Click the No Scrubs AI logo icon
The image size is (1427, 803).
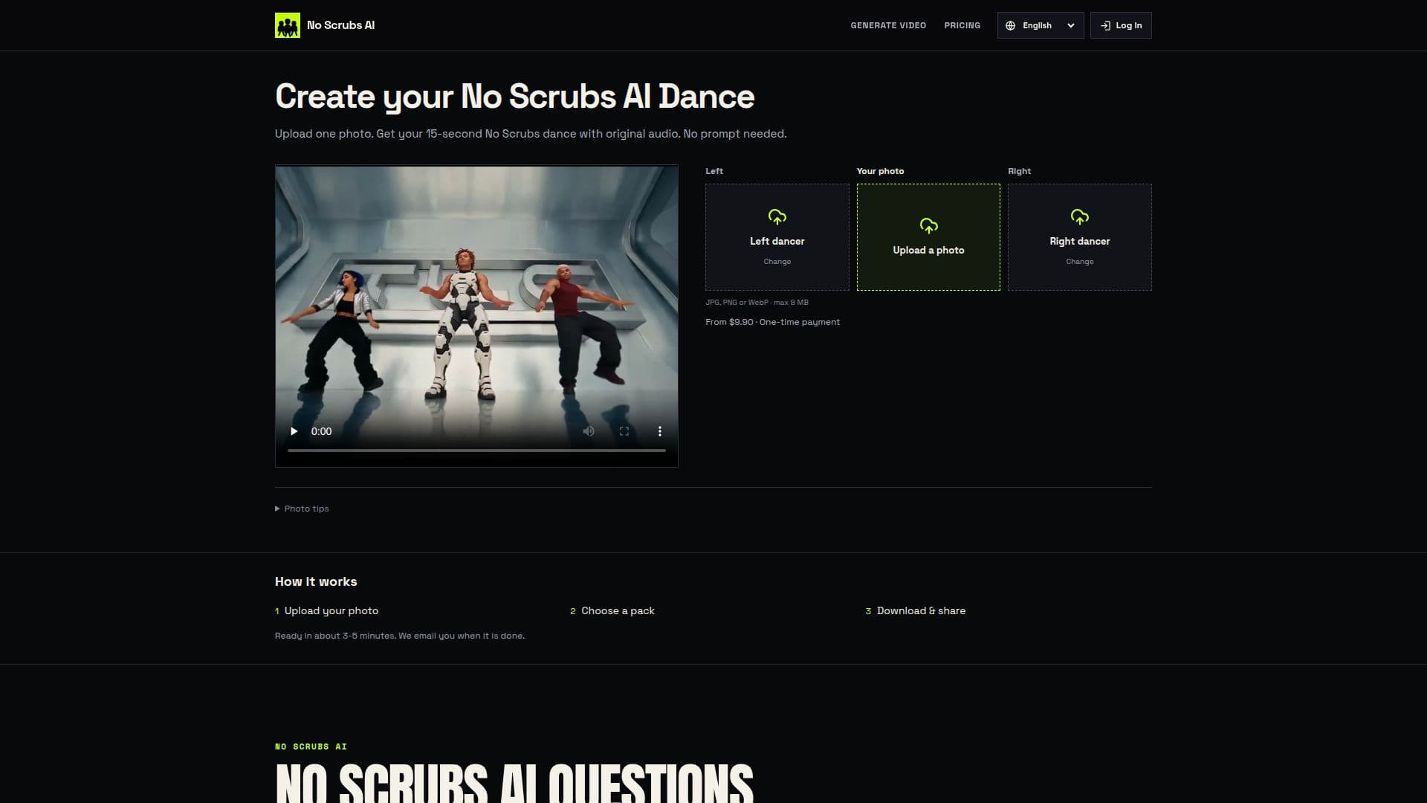[288, 25]
